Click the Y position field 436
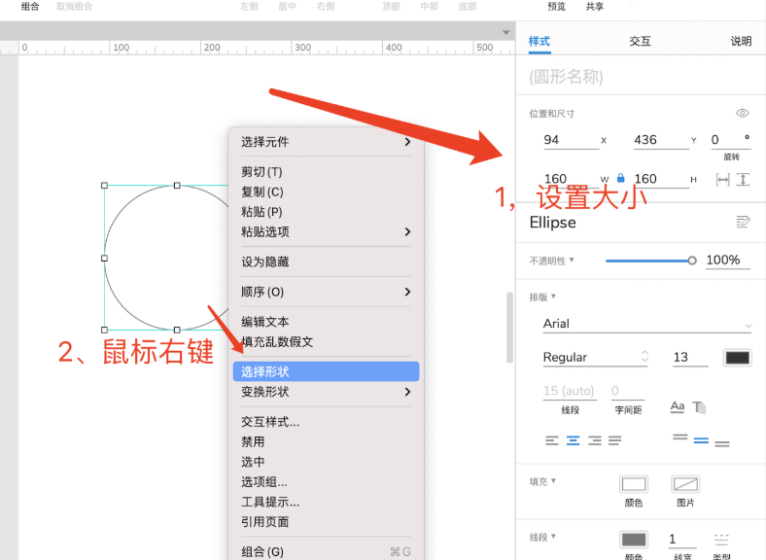The image size is (766, 560). coord(661,140)
